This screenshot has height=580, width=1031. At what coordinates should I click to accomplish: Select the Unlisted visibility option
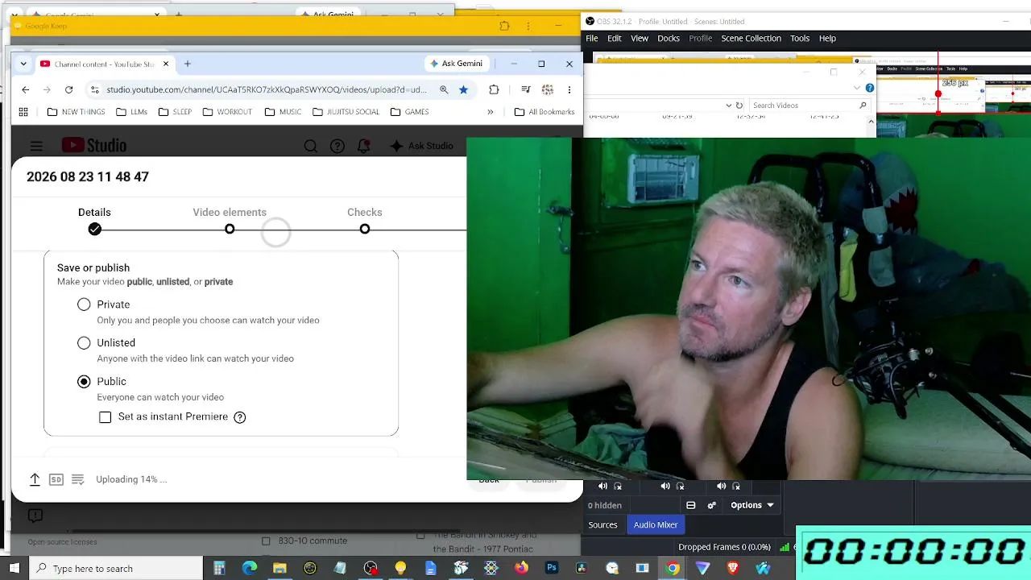click(x=84, y=343)
